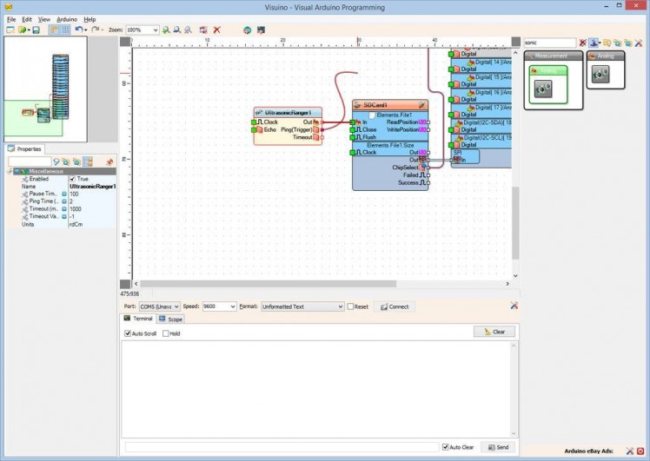Open the Zoom percentage dropdown
Image resolution: width=650 pixels, height=461 pixels.
tap(156, 30)
